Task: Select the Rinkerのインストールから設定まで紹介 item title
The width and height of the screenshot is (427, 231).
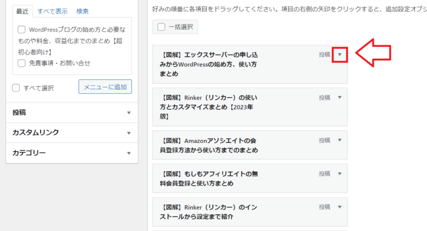Action: (209, 212)
